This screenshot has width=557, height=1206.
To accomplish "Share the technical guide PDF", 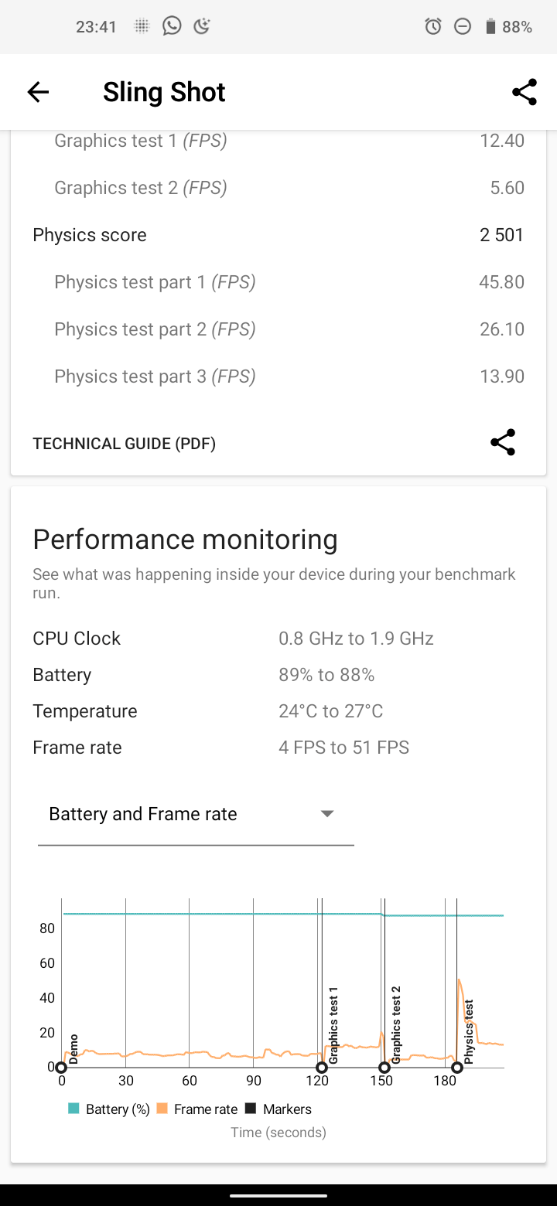I will (x=503, y=443).
